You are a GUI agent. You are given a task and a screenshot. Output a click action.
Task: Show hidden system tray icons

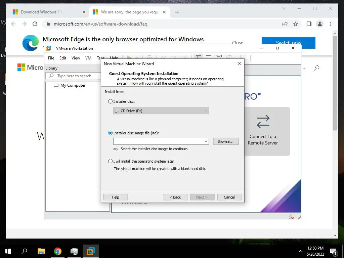[301, 251]
